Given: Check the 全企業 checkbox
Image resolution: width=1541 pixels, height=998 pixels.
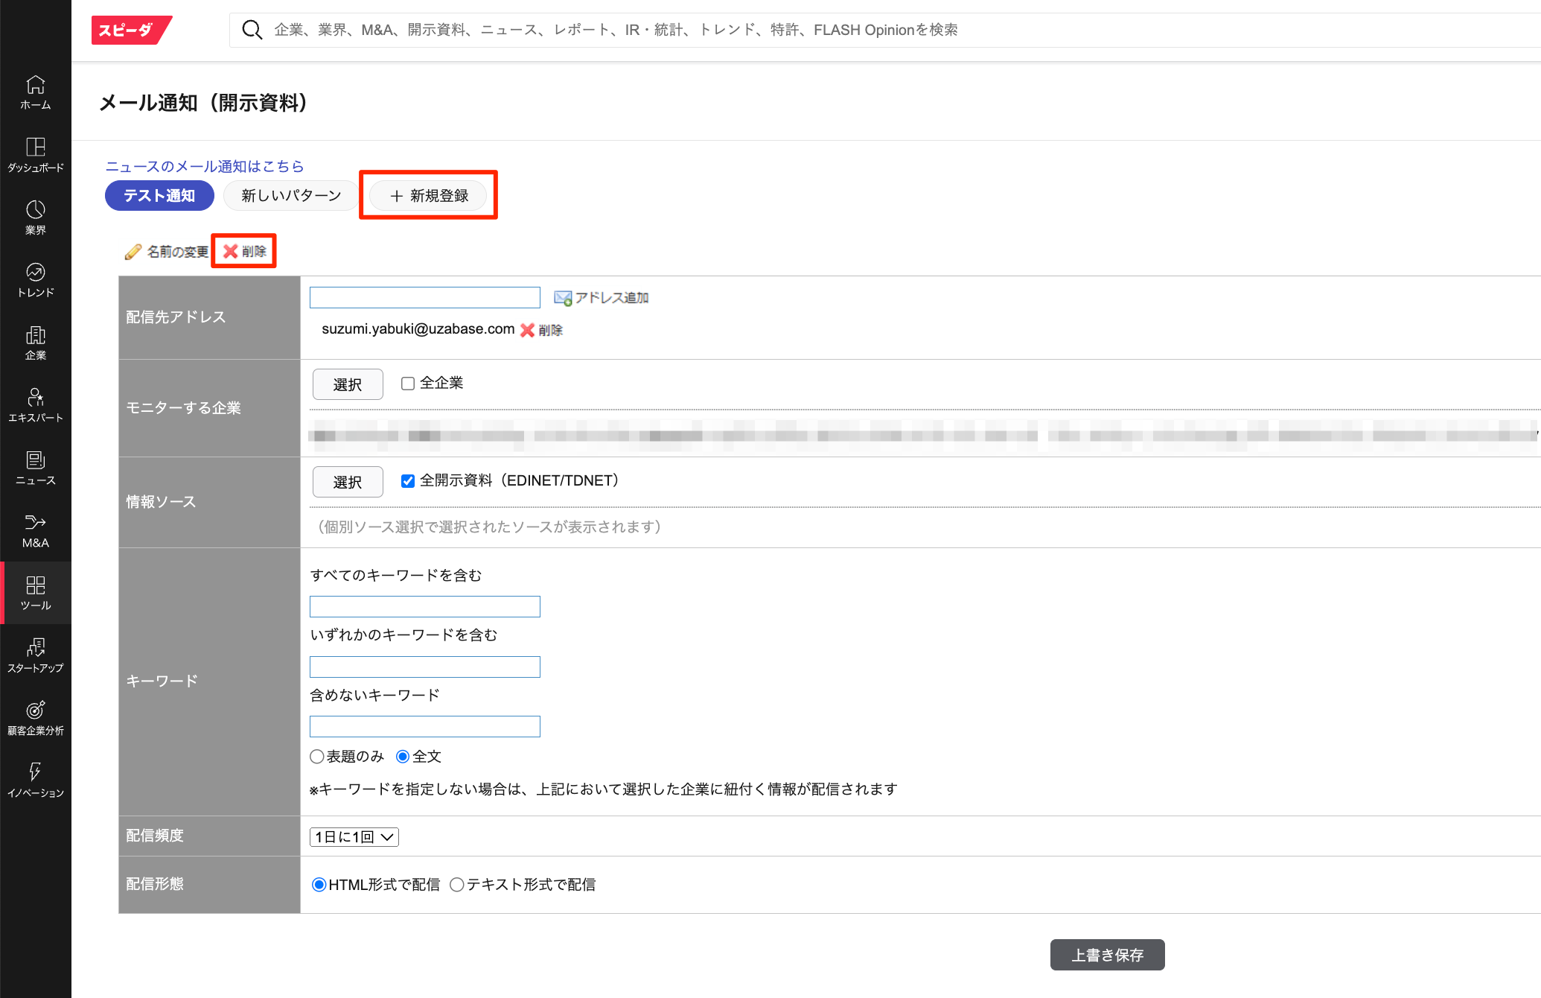Looking at the screenshot, I should click(406, 383).
